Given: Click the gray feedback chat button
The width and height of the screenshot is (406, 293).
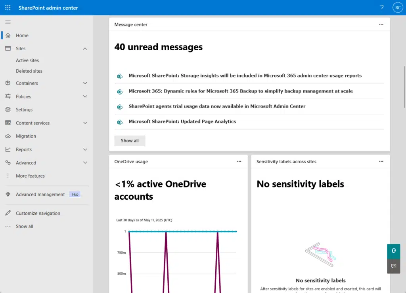Looking at the screenshot, I should click(394, 266).
